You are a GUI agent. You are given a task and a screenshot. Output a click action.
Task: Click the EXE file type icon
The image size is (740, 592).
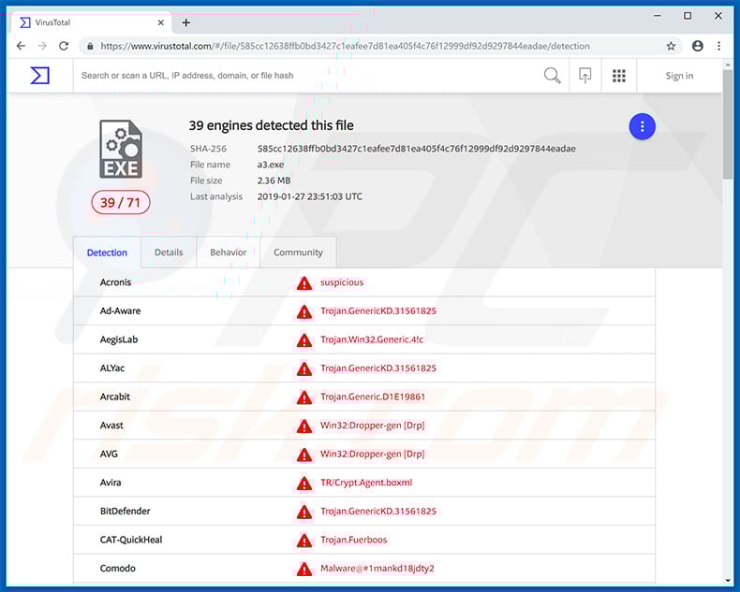click(x=121, y=149)
